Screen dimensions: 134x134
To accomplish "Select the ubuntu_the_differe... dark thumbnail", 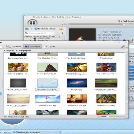I will pos(18,83).
